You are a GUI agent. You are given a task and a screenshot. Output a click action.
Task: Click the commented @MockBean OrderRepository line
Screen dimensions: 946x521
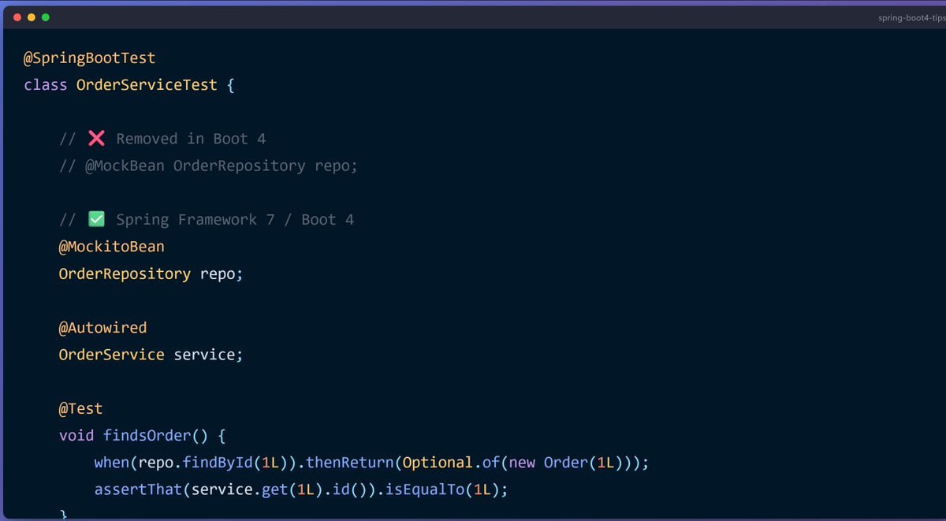point(209,166)
